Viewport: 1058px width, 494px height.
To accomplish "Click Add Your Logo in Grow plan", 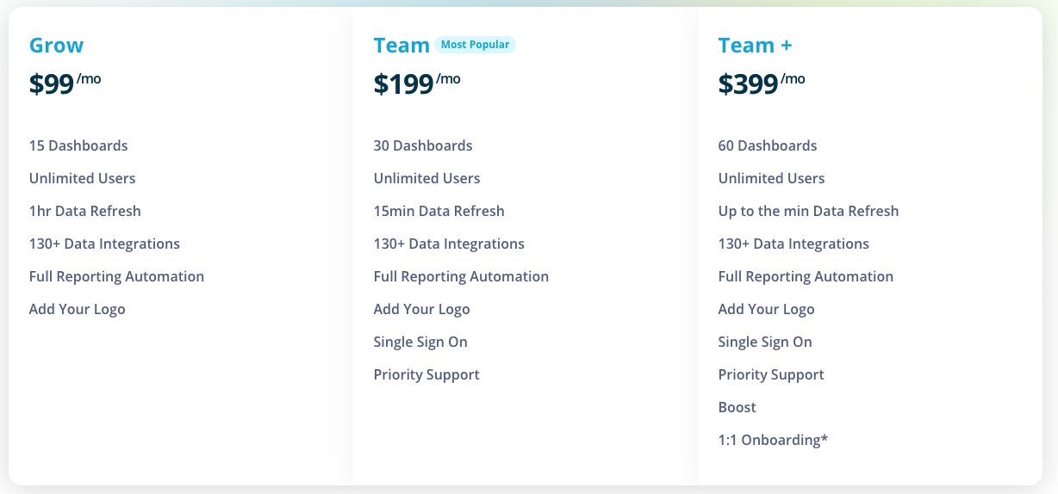I will point(77,309).
